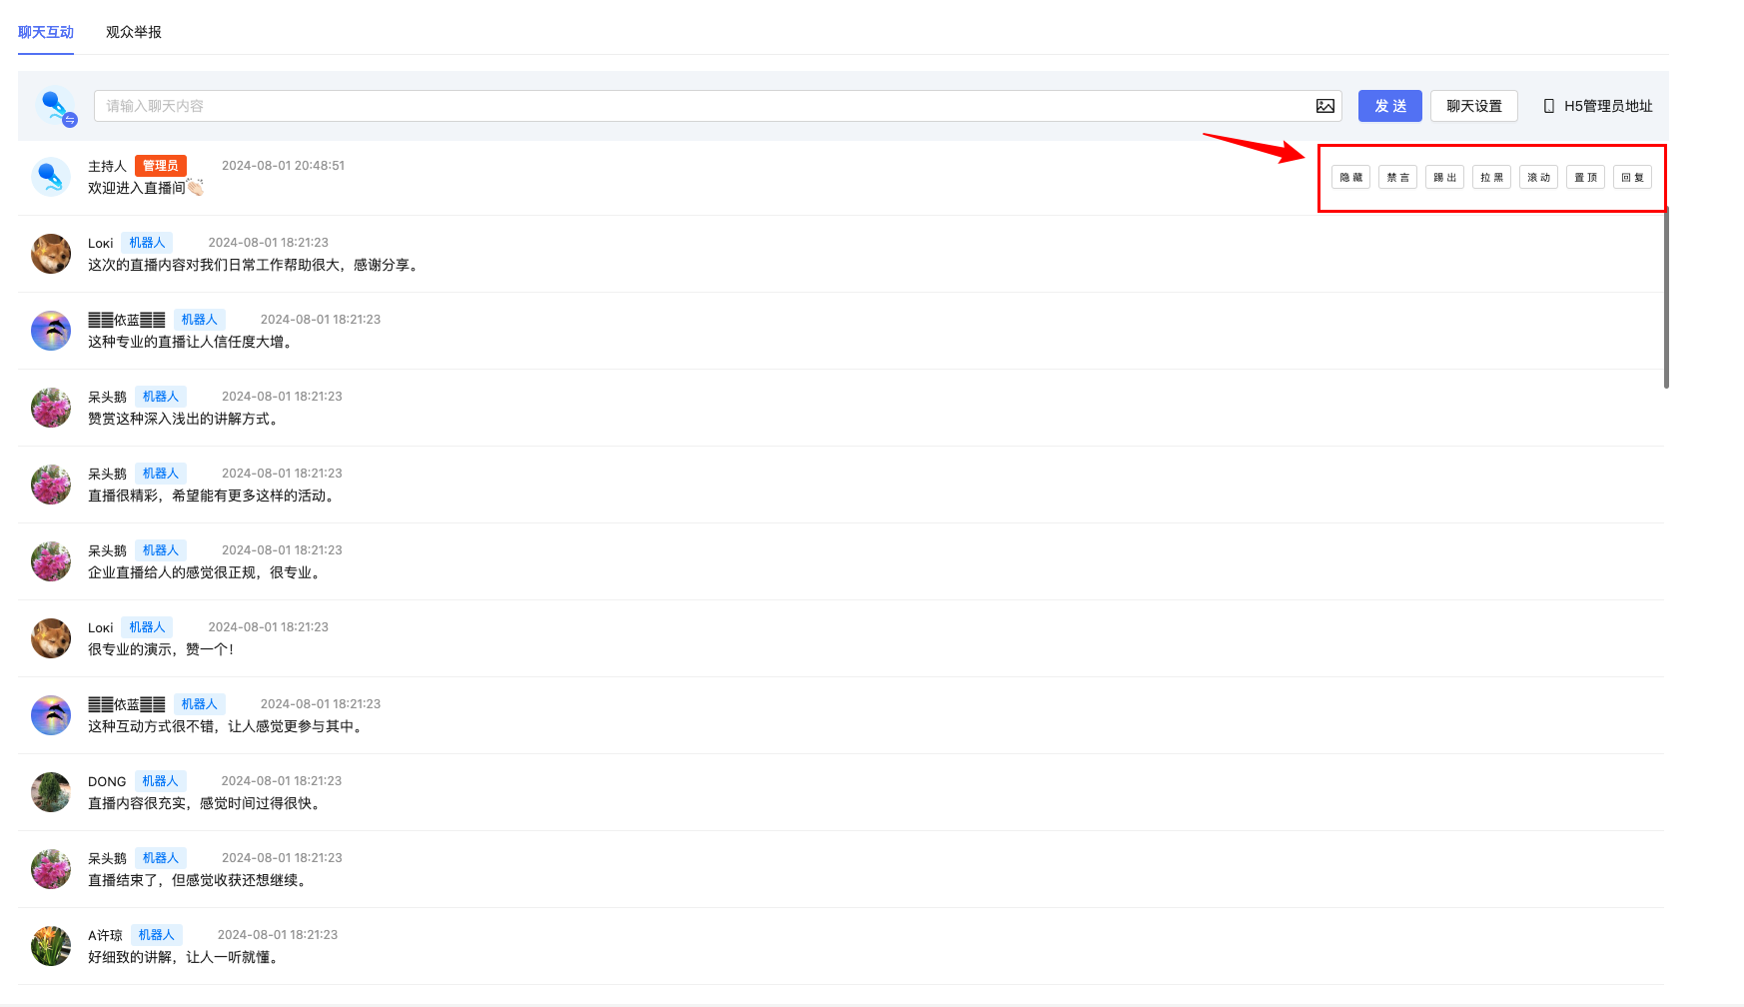Image resolution: width=1744 pixels, height=1007 pixels.
Task: Hide the message with the 隐藏 button
Action: coord(1350,178)
